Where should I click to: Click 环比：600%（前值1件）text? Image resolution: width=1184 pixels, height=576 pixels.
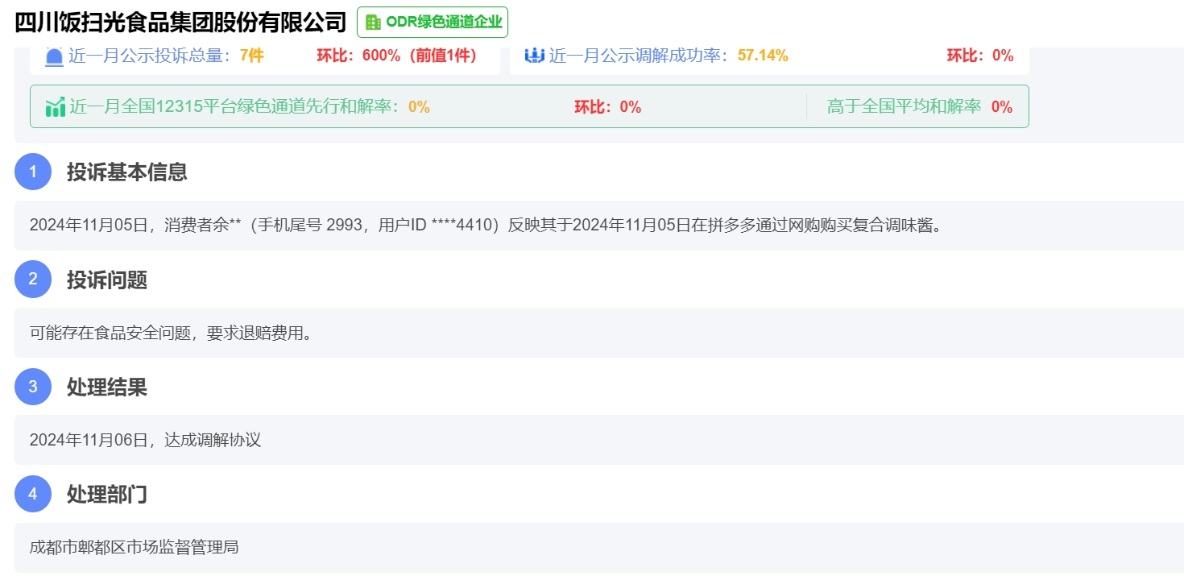tap(399, 56)
